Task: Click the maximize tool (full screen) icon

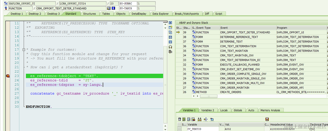Action: (170, 37)
